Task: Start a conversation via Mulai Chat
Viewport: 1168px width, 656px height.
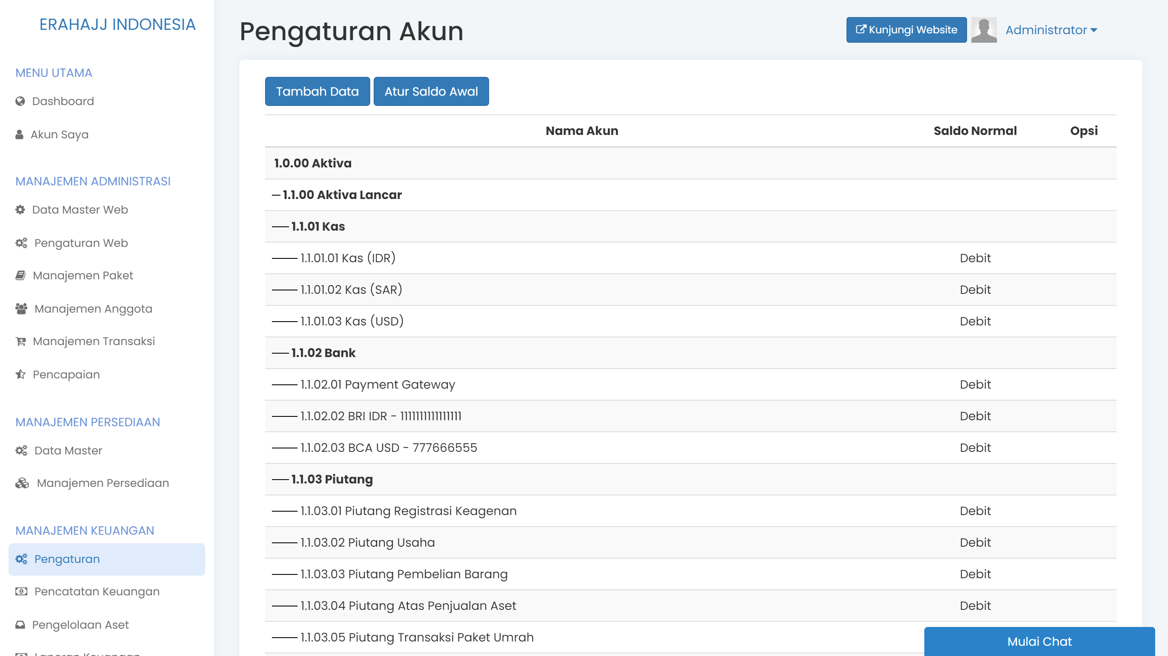Action: coord(1039,641)
